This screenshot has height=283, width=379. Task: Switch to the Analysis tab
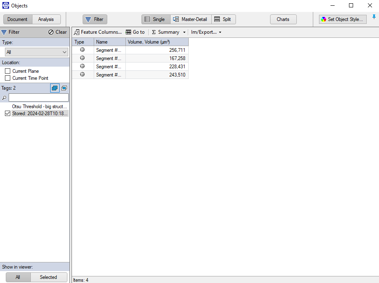[46, 19]
